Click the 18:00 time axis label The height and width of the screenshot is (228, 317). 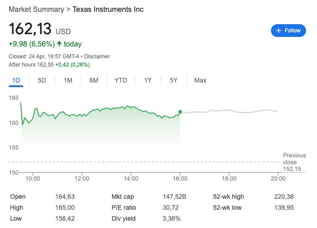(229, 179)
